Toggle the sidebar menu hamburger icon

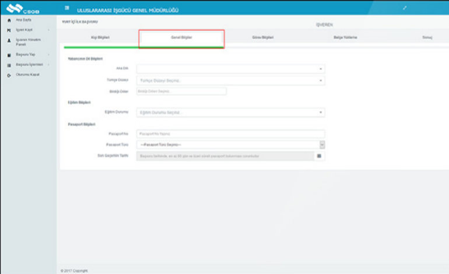67,9
